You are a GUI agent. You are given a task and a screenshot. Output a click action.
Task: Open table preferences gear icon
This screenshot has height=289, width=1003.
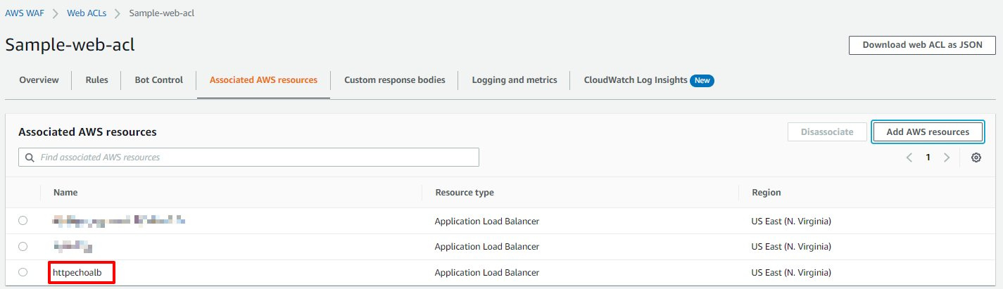point(976,158)
